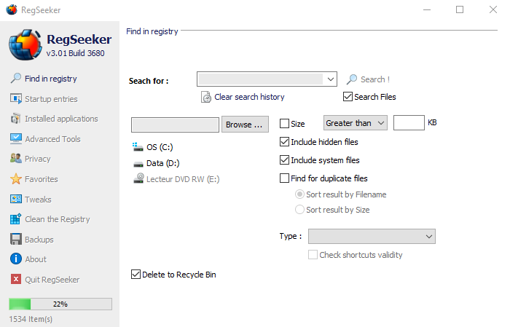Viewport: 510px width, 327px height.
Task: Open Favorites from sidebar
Action: click(42, 179)
